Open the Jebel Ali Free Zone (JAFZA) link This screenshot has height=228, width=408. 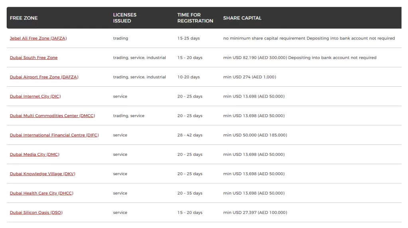[38, 39]
